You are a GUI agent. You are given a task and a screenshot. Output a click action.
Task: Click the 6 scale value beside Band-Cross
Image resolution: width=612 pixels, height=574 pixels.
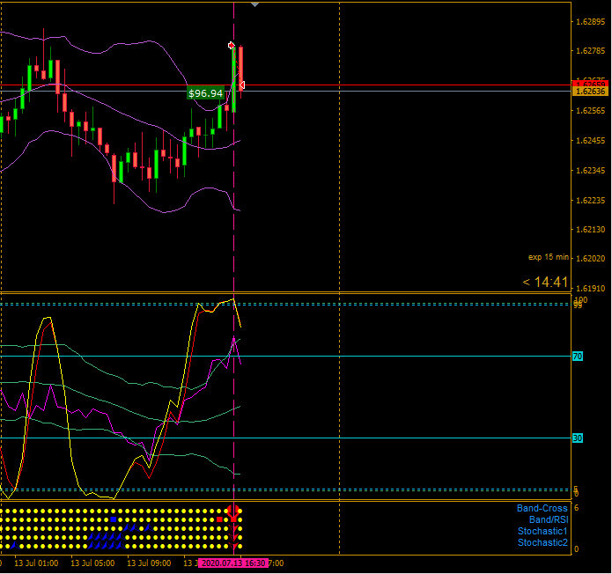click(577, 508)
